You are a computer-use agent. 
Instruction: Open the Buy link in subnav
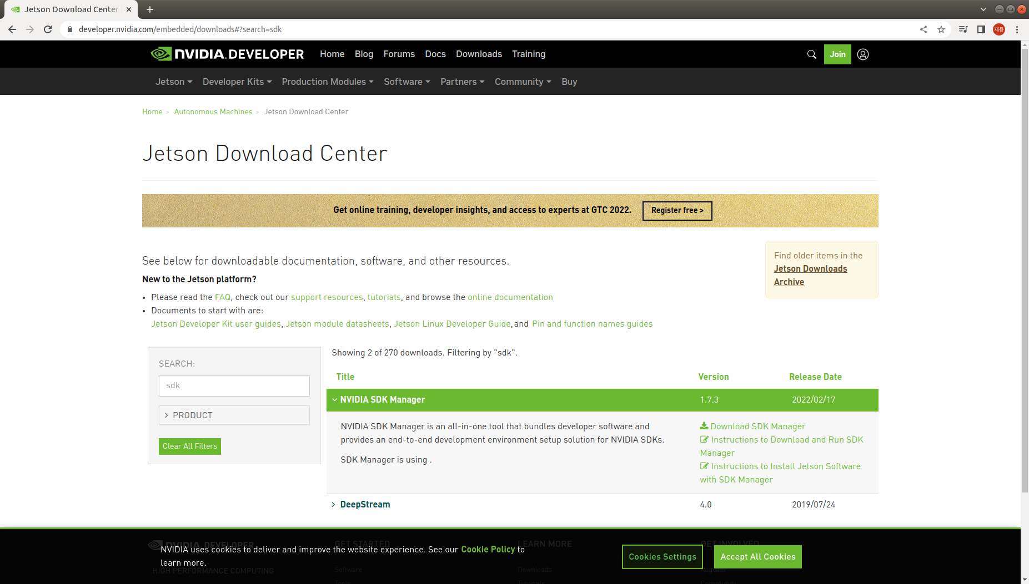point(569,82)
